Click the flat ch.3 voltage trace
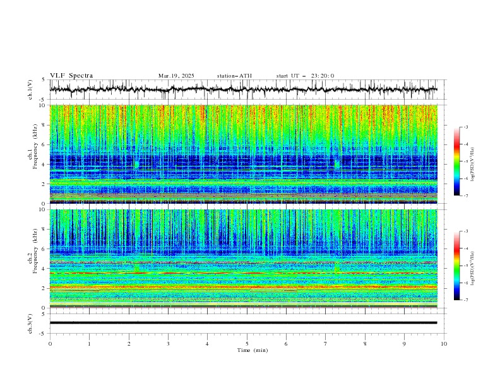 (243, 323)
